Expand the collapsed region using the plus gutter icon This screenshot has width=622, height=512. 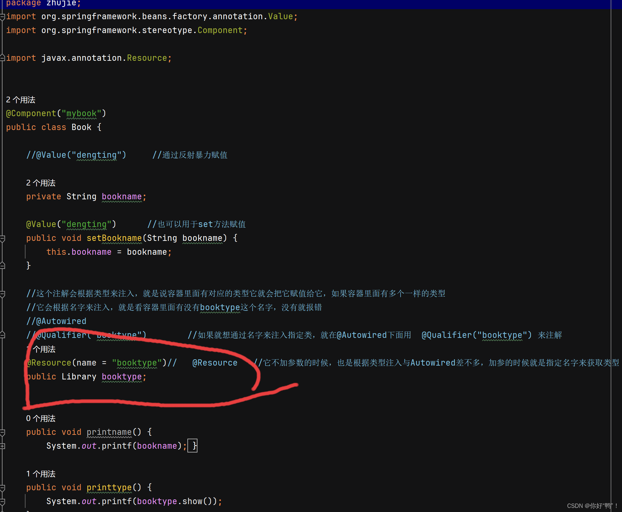click(3, 446)
